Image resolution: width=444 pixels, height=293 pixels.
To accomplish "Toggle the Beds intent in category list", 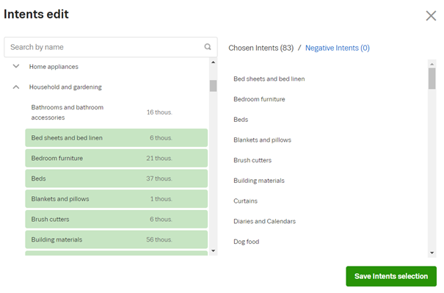I will (117, 178).
